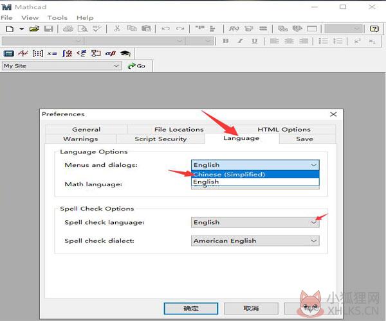Viewport: 386px width, 321px height.
Task: Open the View menu
Action: tap(30, 18)
